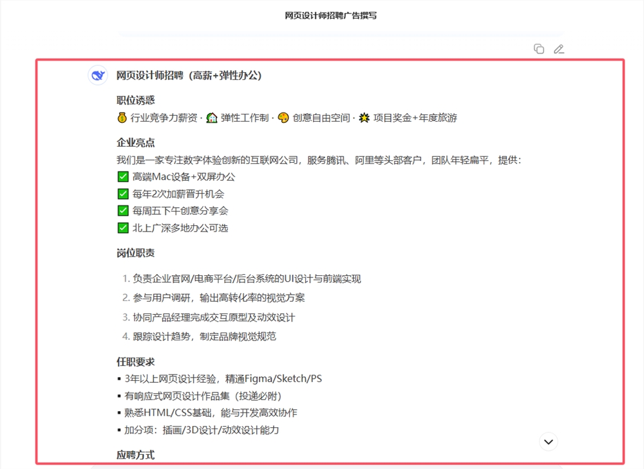Screen dimensions: 644x469
Task: Click the 岗位职责 section heading
Action: 135,253
